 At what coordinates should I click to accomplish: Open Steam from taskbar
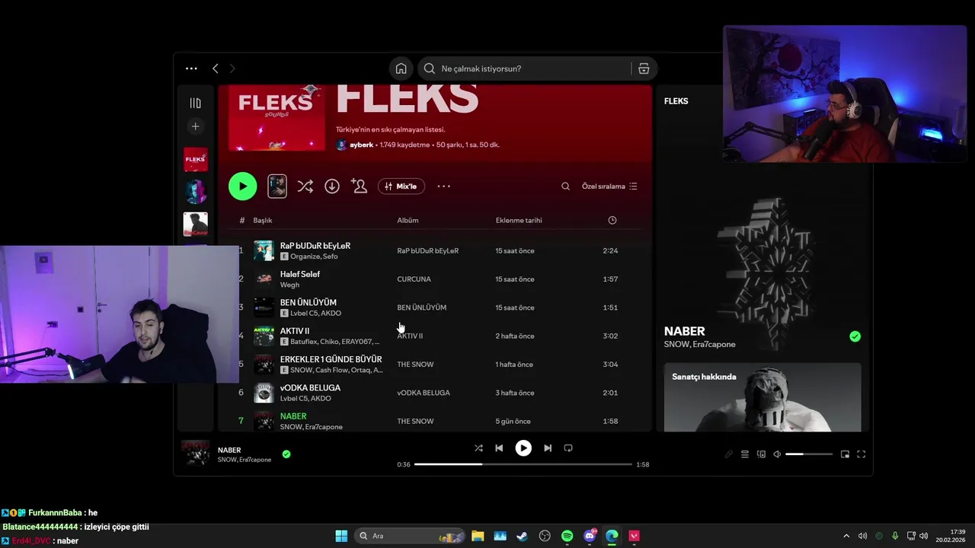tap(522, 536)
